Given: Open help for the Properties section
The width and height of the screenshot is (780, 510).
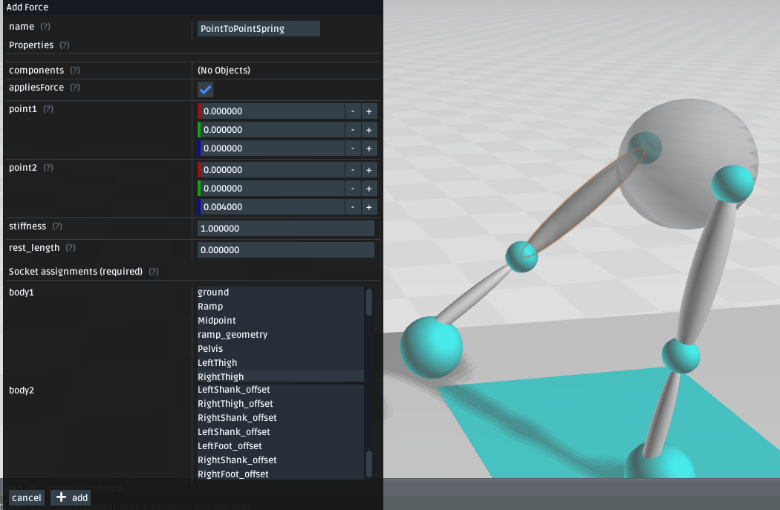Looking at the screenshot, I should click(x=64, y=45).
